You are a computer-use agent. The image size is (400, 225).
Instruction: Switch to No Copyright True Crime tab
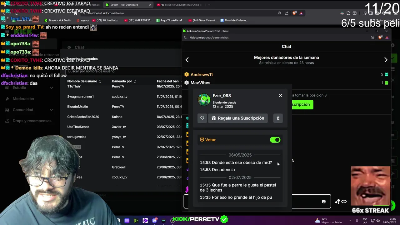180,5
